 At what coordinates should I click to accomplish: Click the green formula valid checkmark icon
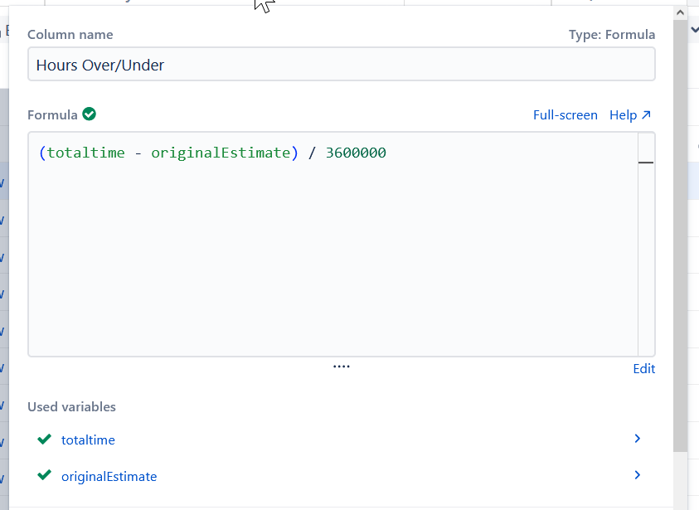[x=90, y=114]
